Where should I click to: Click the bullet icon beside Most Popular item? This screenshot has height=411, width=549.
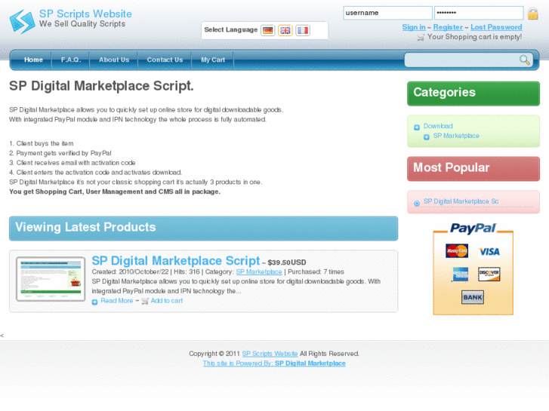click(417, 203)
